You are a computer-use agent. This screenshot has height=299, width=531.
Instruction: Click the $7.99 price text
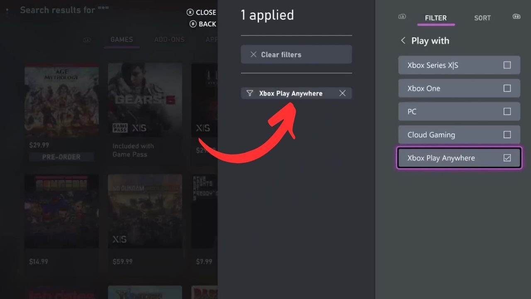coord(204,262)
